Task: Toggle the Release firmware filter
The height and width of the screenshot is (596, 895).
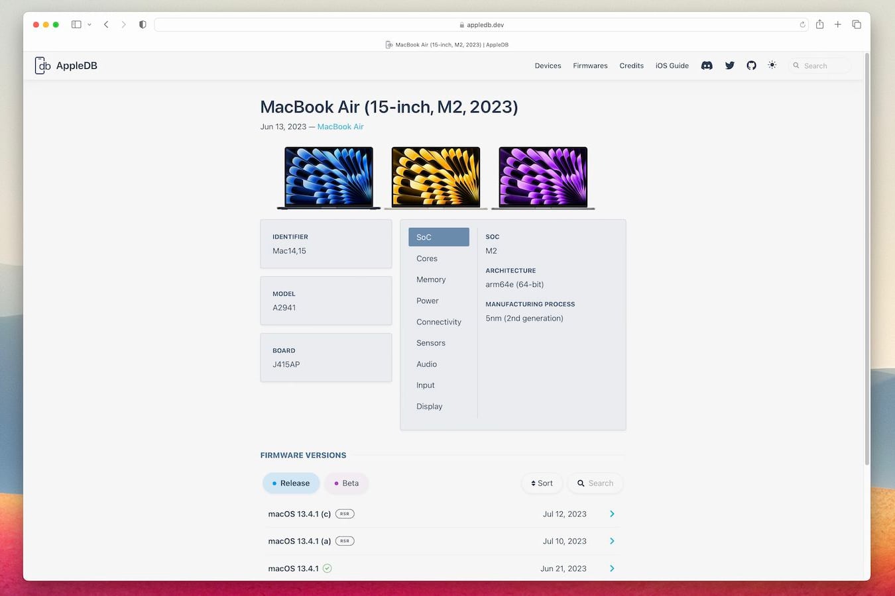Action: click(x=291, y=483)
